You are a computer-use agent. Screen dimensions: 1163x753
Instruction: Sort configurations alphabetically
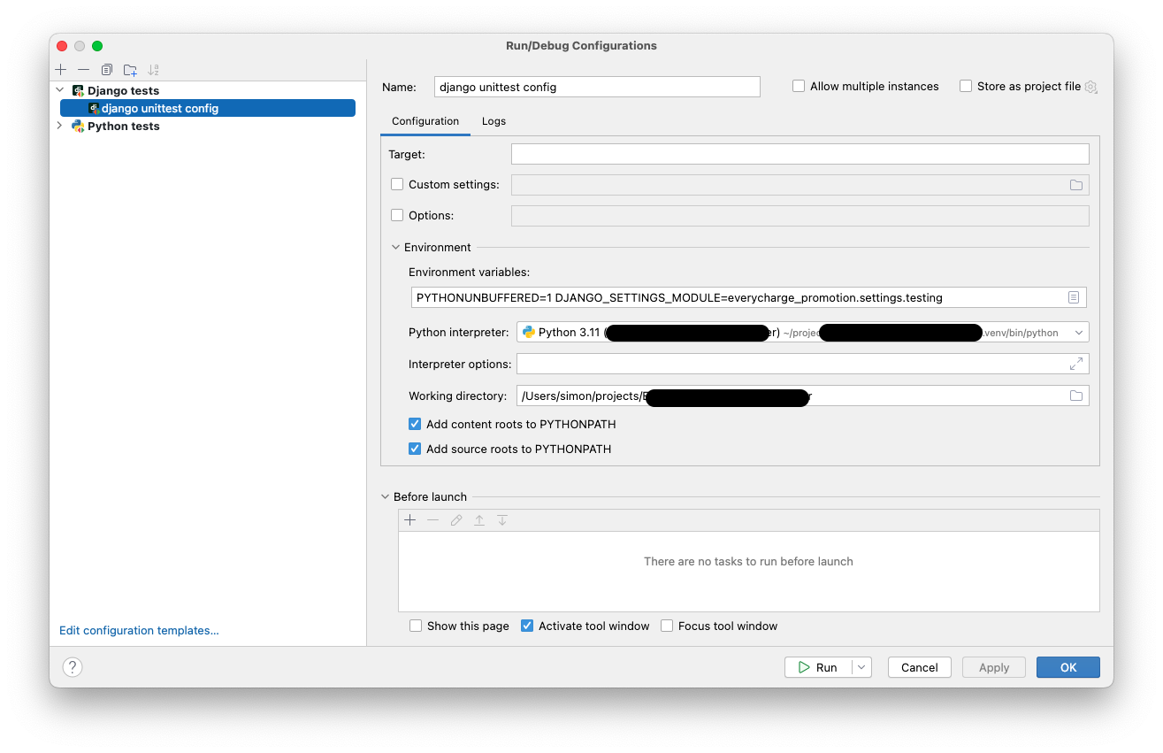pyautogui.click(x=154, y=70)
